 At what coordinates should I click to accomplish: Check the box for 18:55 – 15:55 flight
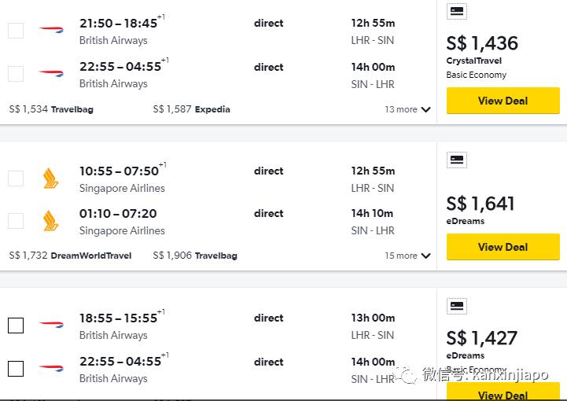pos(16,326)
